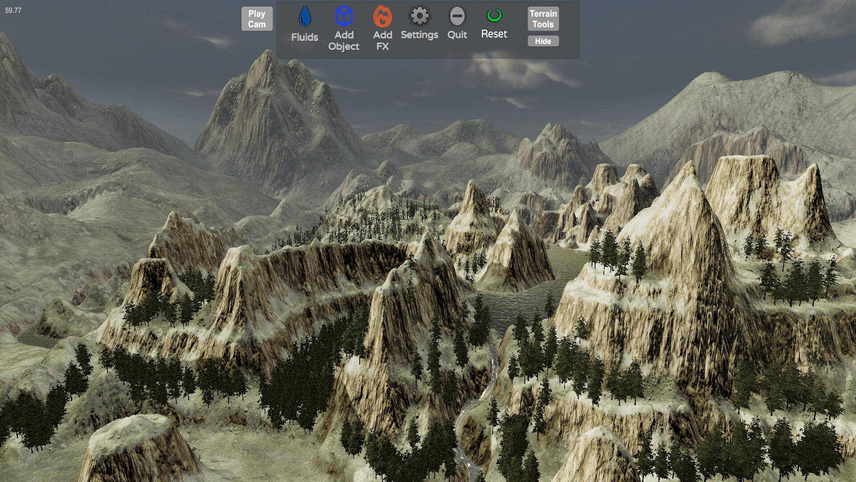856x482 pixels.
Task: Enable Play Cam mode
Action: click(257, 19)
